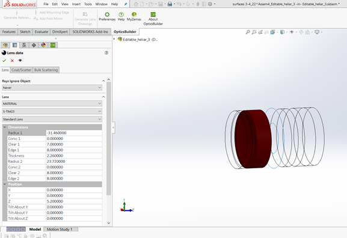Toggle the preview eye icon in Lens data
The width and height of the screenshot is (347, 238).
pos(20,60)
